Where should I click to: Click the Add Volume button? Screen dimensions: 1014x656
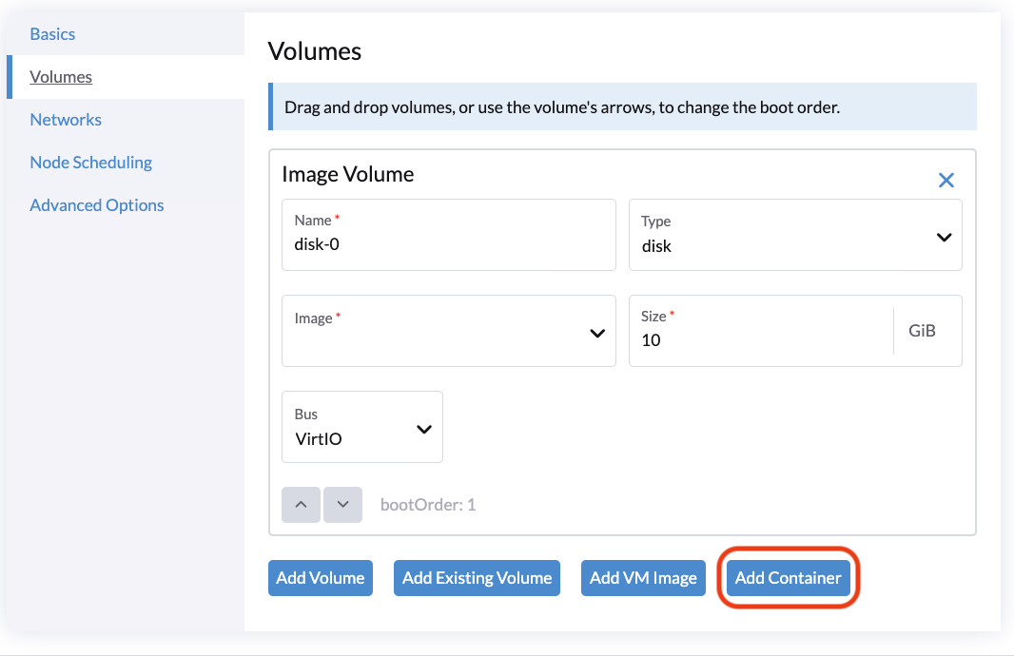click(321, 577)
